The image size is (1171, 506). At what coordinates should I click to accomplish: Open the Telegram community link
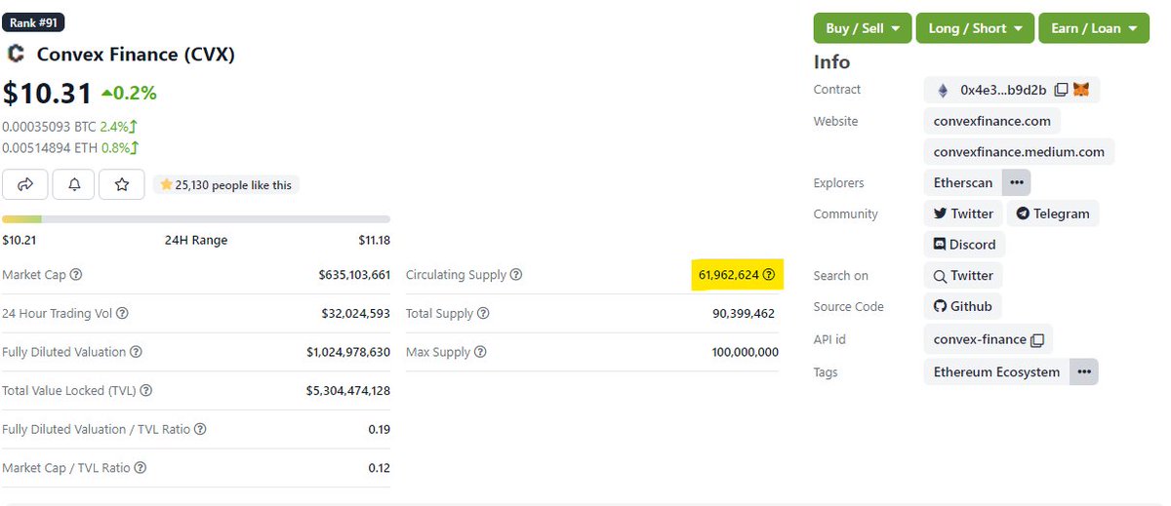pyautogui.click(x=1053, y=214)
